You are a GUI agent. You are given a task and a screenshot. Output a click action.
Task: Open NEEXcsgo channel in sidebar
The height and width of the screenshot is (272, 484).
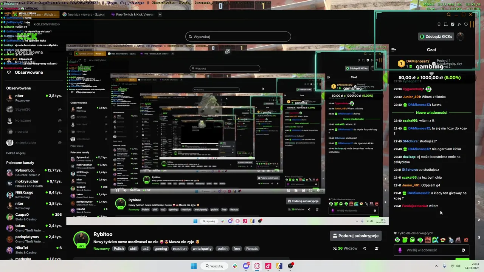[34, 195]
